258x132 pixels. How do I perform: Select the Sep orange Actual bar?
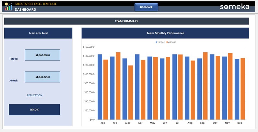coord(205,86)
